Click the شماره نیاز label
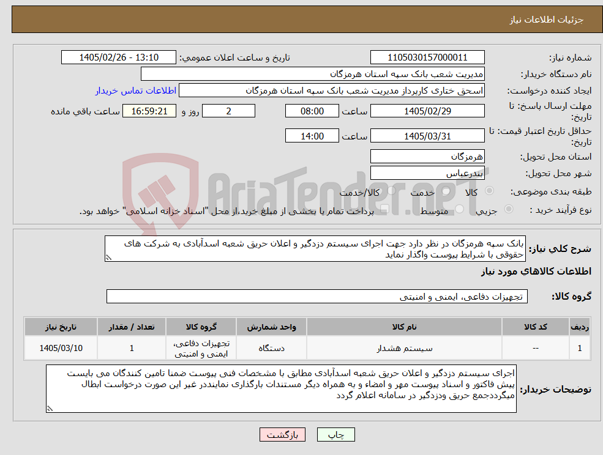The height and width of the screenshot is (455, 603). pyautogui.click(x=570, y=57)
